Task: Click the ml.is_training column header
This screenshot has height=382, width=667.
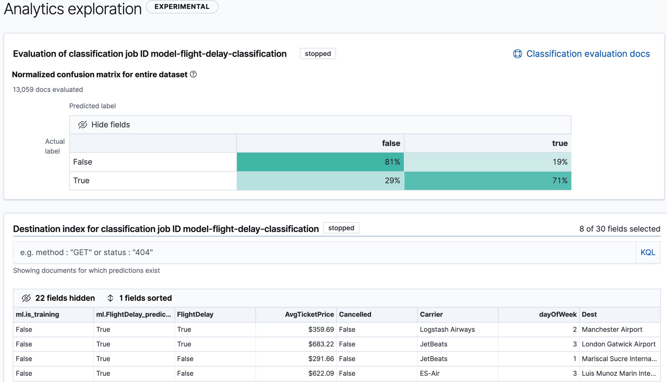Action: coord(38,314)
